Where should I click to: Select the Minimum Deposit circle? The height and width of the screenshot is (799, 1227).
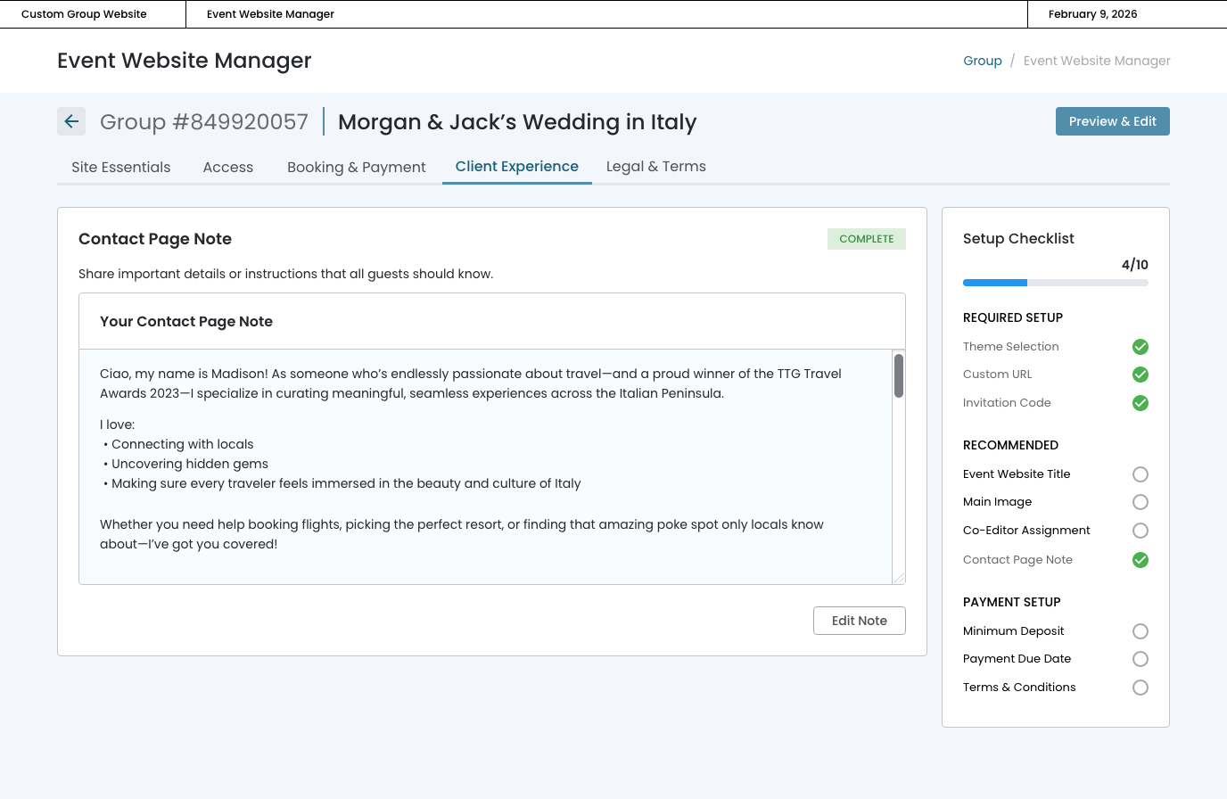coord(1140,631)
